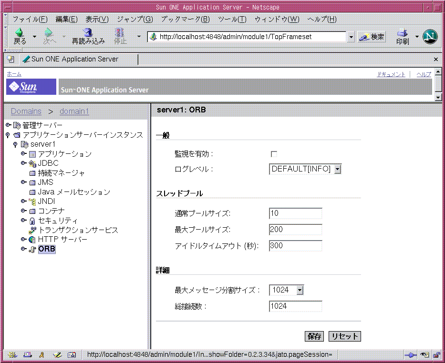Click the Forward (次へ) arrow icon
Viewport: 445px width, 363px height.
(x=49, y=32)
